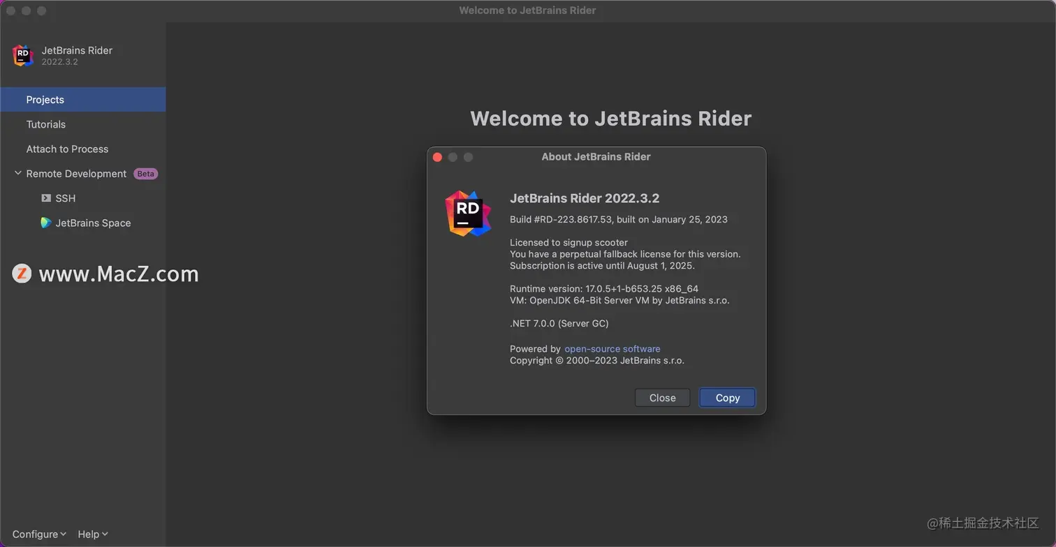Click 'JetBrains Rider 2022.3.2' title in dialog
The width and height of the screenshot is (1056, 547).
pos(585,198)
